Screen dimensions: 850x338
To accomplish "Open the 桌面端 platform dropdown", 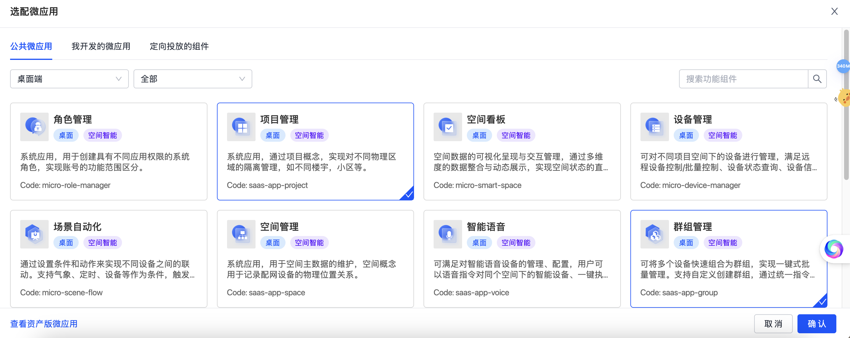I will click(69, 79).
